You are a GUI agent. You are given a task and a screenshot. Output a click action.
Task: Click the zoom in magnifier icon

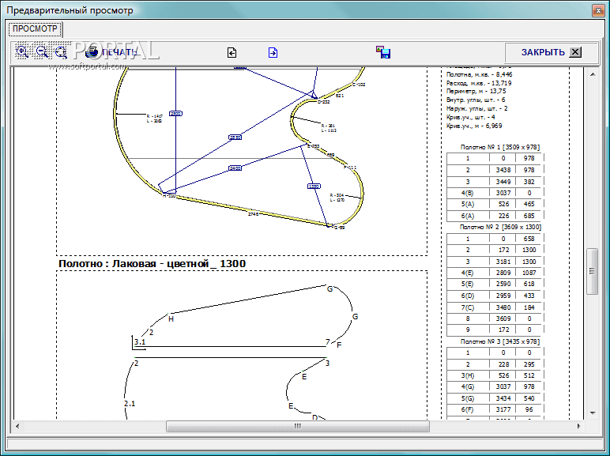(22, 52)
